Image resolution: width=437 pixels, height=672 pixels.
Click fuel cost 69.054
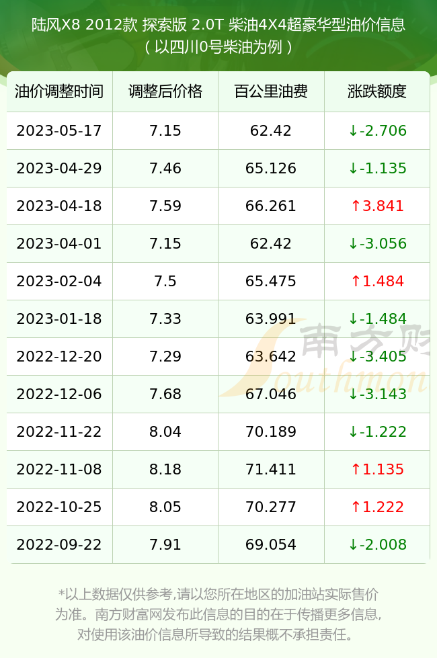coord(271,545)
